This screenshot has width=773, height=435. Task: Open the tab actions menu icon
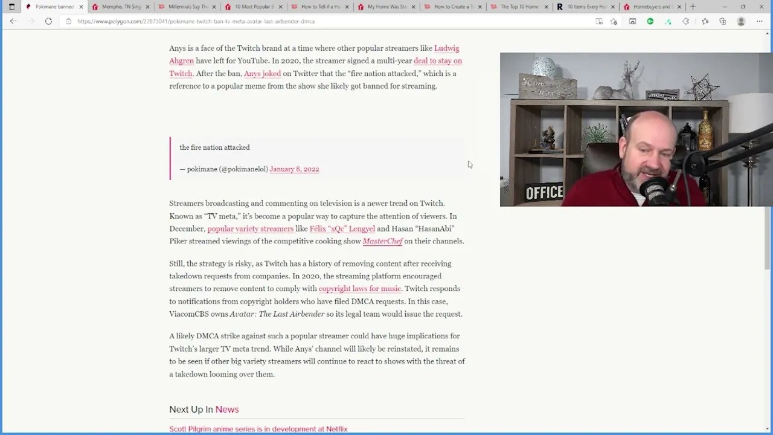(11, 7)
